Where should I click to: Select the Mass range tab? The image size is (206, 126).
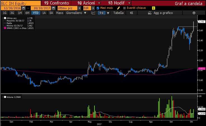tap(60, 13)
